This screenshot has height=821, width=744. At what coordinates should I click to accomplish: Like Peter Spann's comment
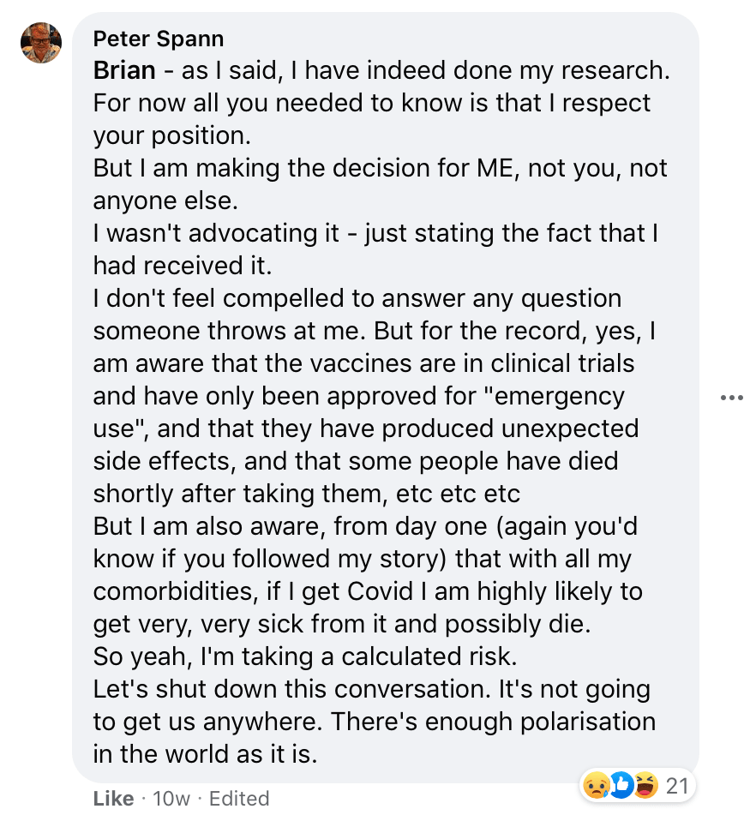coord(113,799)
